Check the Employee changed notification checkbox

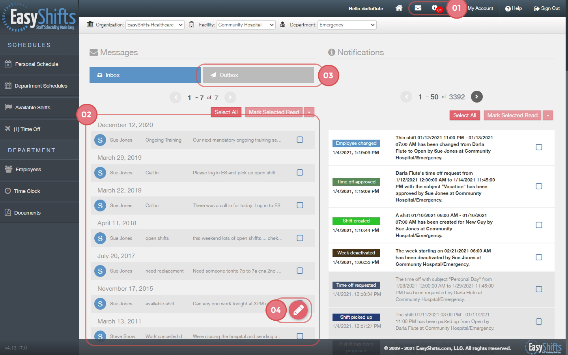point(539,147)
